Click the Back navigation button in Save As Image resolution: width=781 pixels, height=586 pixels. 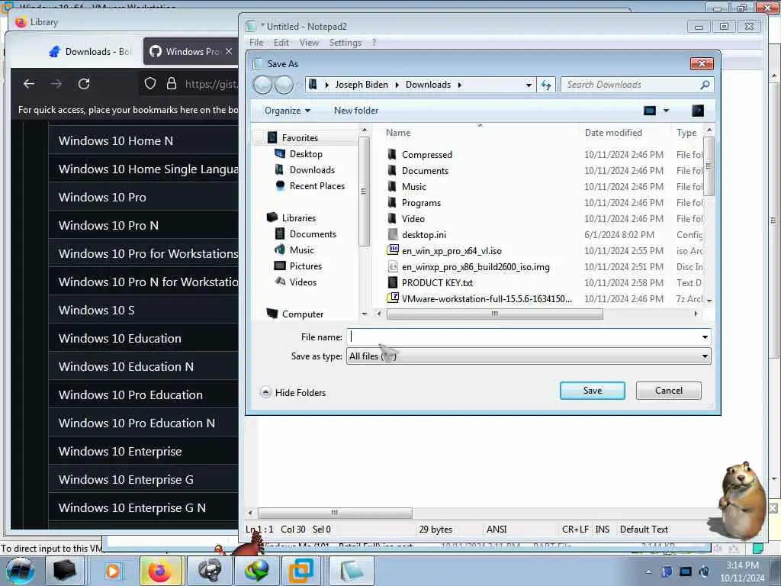coord(262,85)
